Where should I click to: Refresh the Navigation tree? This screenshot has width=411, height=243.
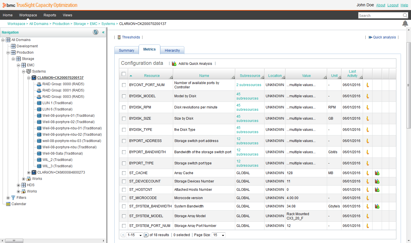(96, 32)
